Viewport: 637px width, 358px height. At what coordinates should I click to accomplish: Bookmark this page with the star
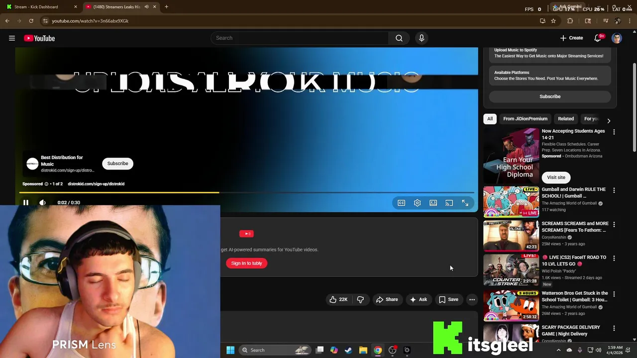[x=553, y=21]
